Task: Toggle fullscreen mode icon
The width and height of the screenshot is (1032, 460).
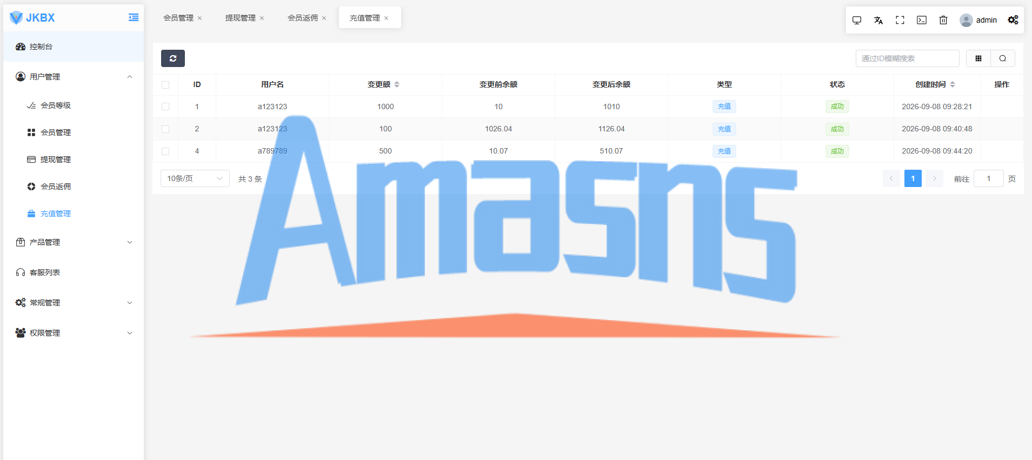Action: pos(900,20)
